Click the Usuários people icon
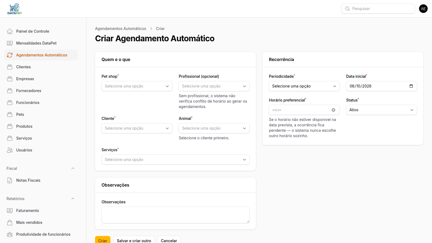This screenshot has width=432, height=243. tap(10, 150)
